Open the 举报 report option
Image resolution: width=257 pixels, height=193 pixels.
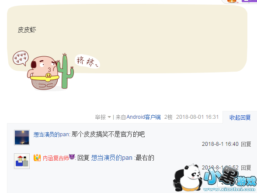pyautogui.click(x=101, y=117)
